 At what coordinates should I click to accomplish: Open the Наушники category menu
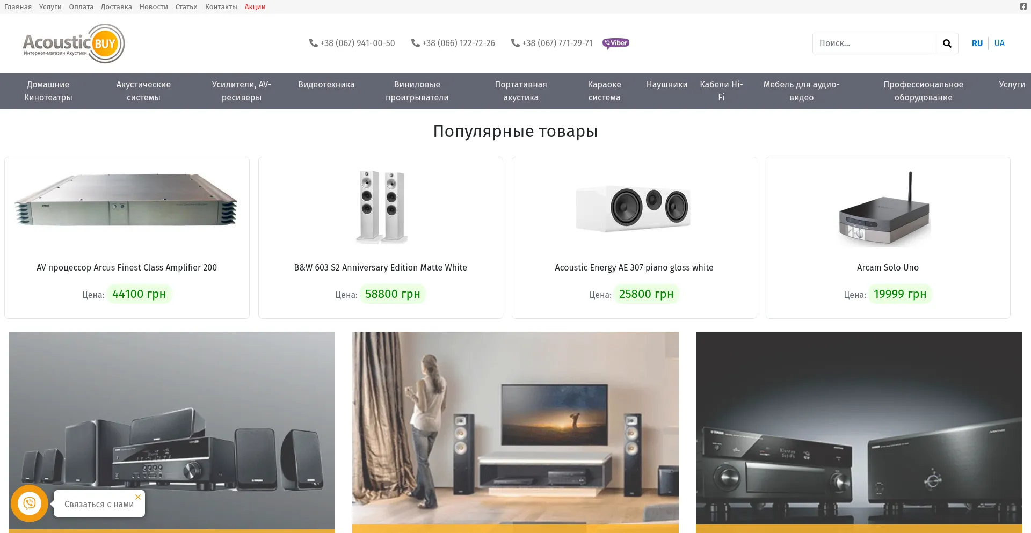[667, 85]
